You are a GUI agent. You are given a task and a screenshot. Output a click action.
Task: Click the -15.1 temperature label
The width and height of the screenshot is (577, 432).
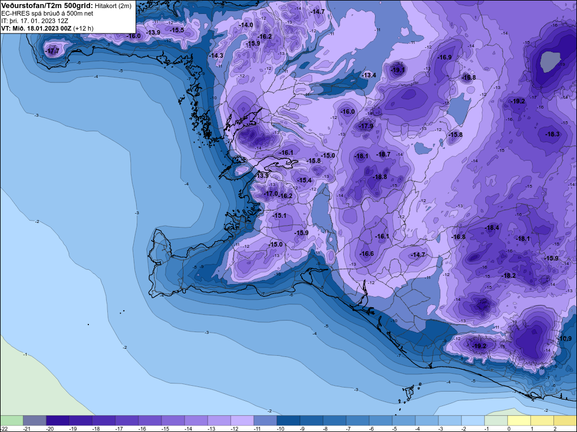(x=279, y=215)
